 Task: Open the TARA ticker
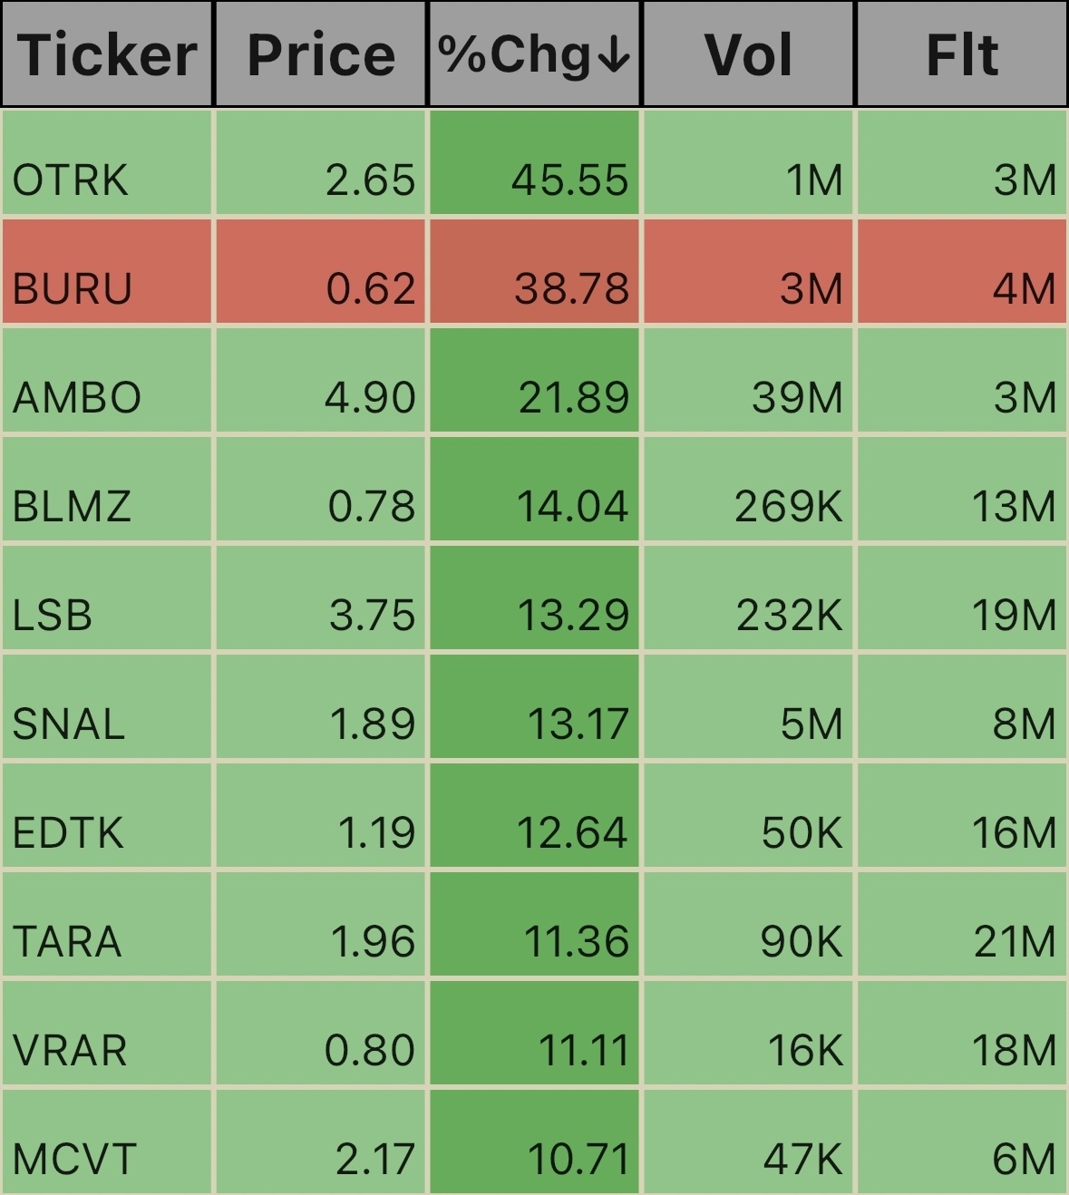[67, 941]
